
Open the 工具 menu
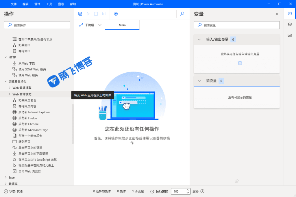tap(49, 4)
